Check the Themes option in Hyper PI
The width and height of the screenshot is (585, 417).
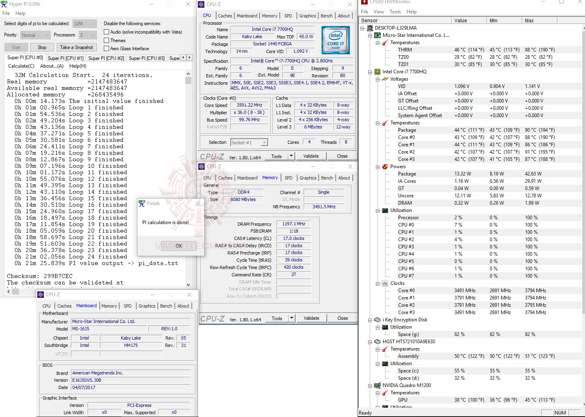click(x=106, y=40)
